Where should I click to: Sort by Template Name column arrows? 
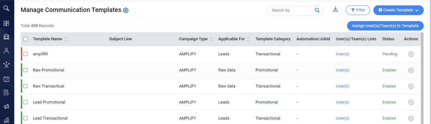point(66,39)
